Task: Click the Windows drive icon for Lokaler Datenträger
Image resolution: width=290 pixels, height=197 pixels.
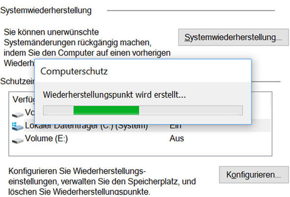Action: [x=17, y=126]
